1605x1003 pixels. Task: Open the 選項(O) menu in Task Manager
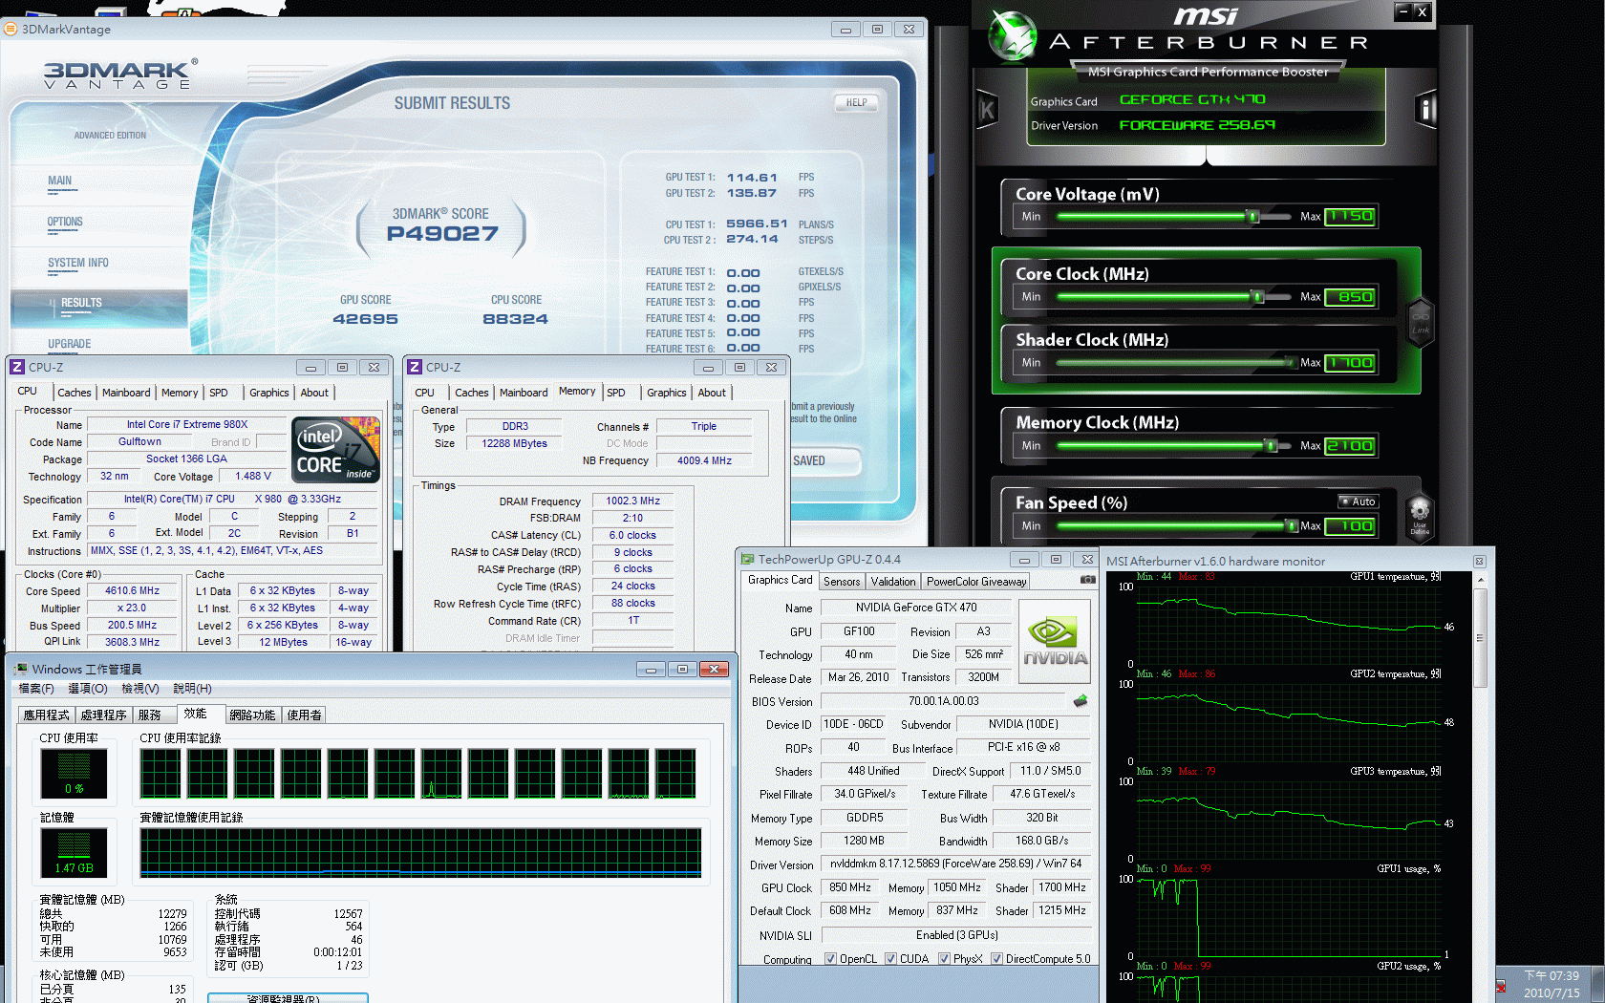[87, 689]
